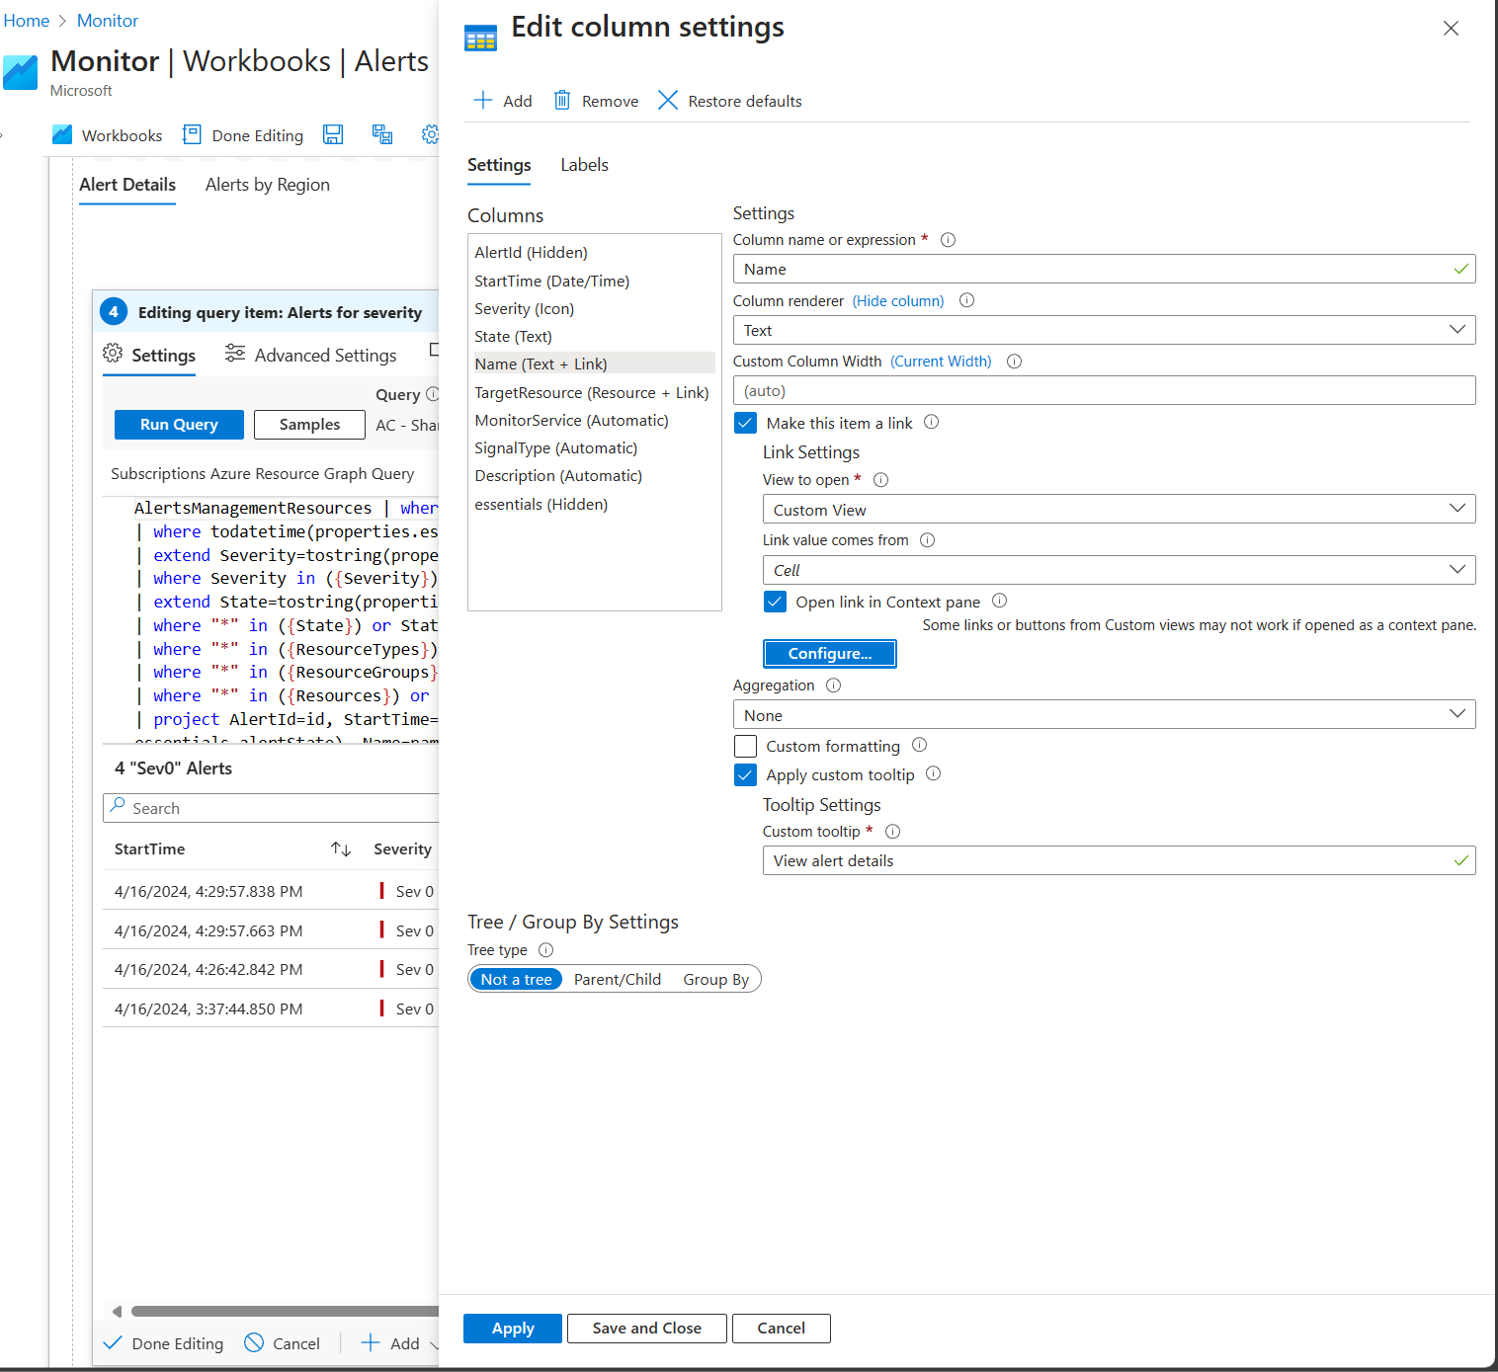Click the alerts Search box
This screenshot has width=1498, height=1372.
272,808
